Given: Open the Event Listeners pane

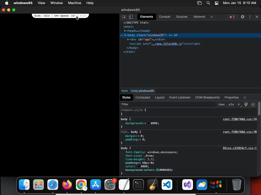Looking at the screenshot, I should coord(180,97).
